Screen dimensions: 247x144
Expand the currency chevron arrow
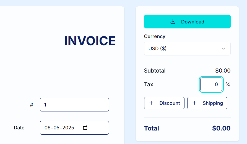pos(223,49)
